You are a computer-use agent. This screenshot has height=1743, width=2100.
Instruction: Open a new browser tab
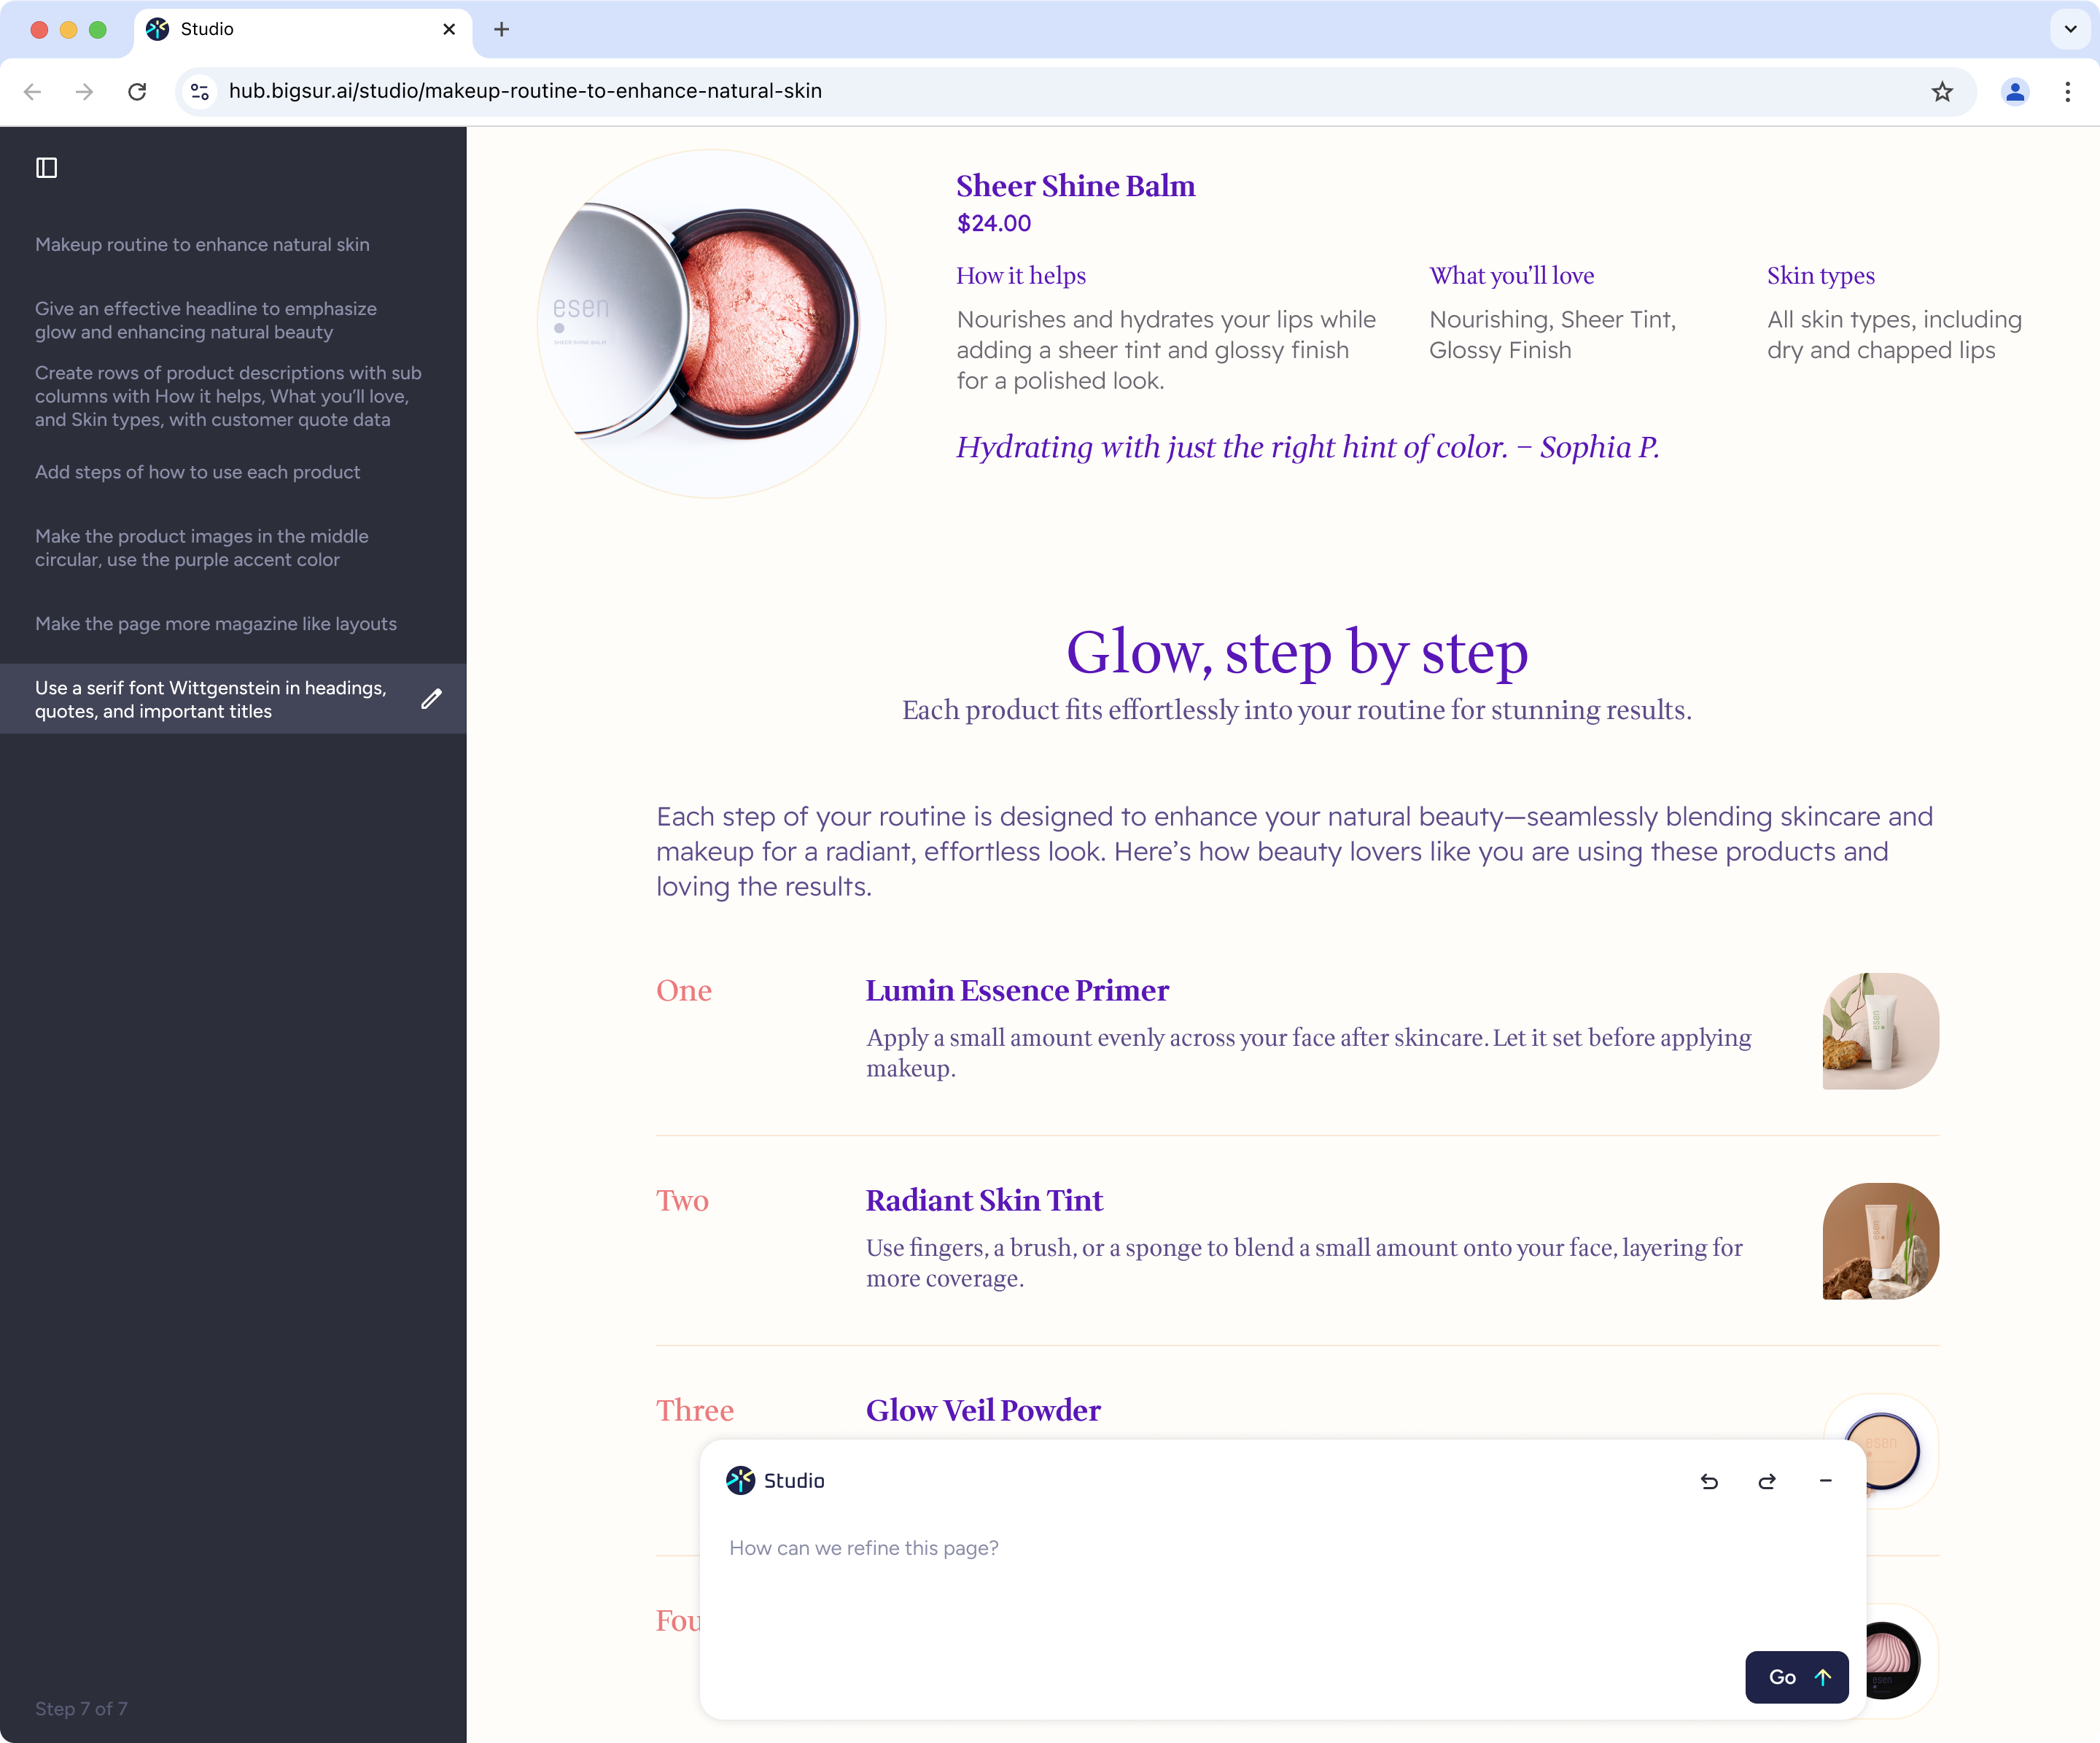point(502,29)
